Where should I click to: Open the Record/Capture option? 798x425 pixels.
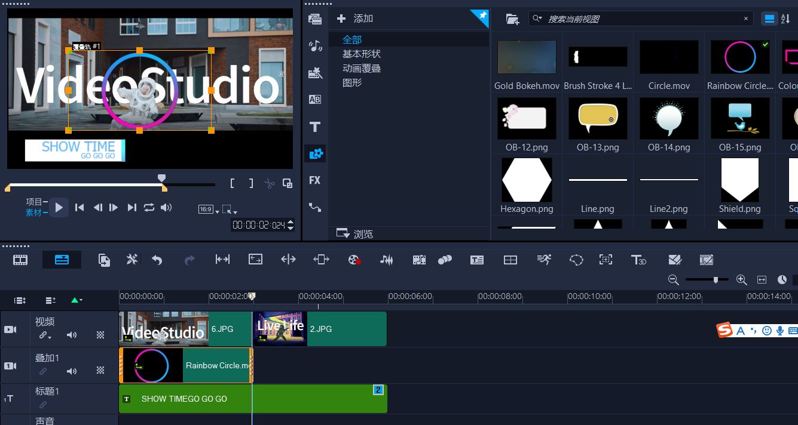coord(354,260)
